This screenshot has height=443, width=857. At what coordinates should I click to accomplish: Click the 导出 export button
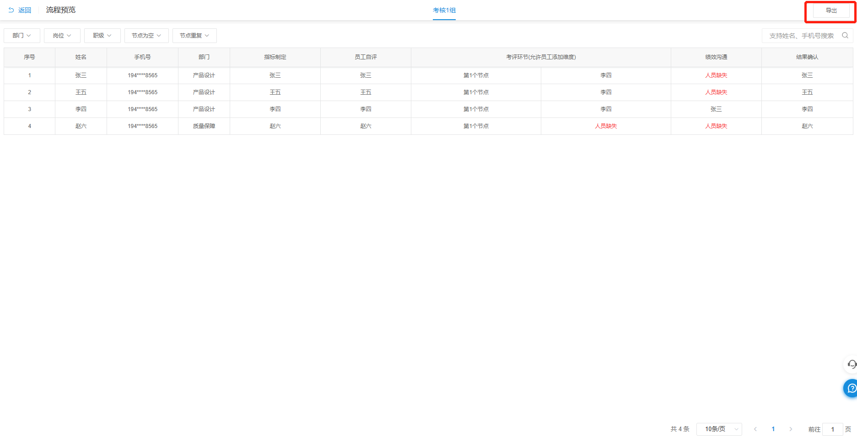pyautogui.click(x=831, y=11)
